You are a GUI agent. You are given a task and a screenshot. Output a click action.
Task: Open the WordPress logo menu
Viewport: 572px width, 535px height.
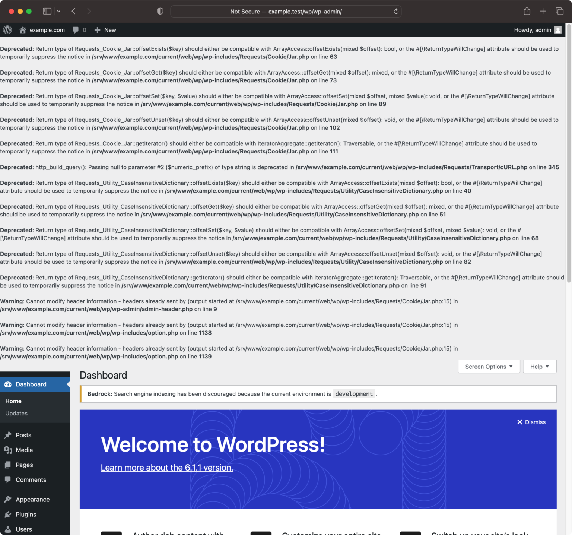click(x=7, y=30)
